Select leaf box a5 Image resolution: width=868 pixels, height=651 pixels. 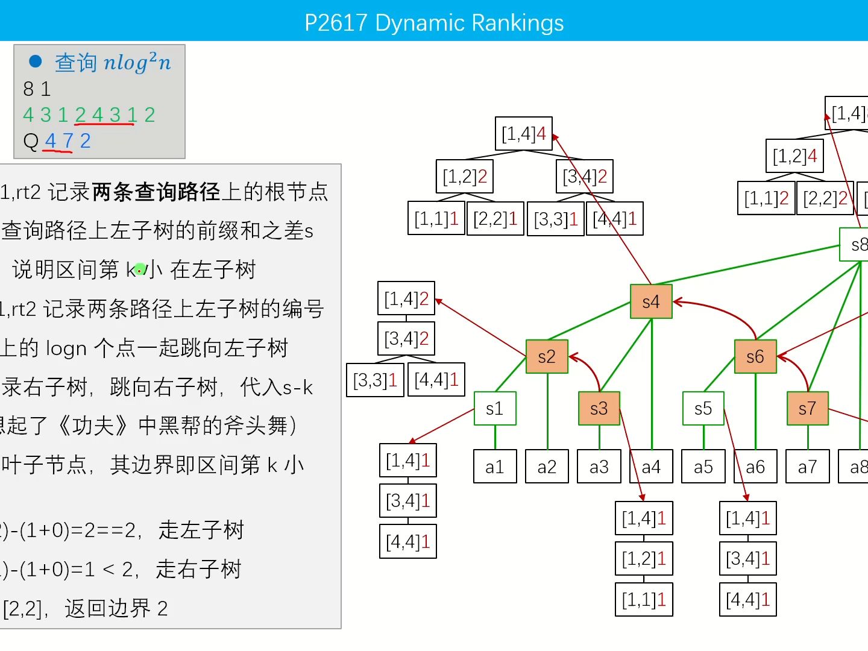pos(703,467)
